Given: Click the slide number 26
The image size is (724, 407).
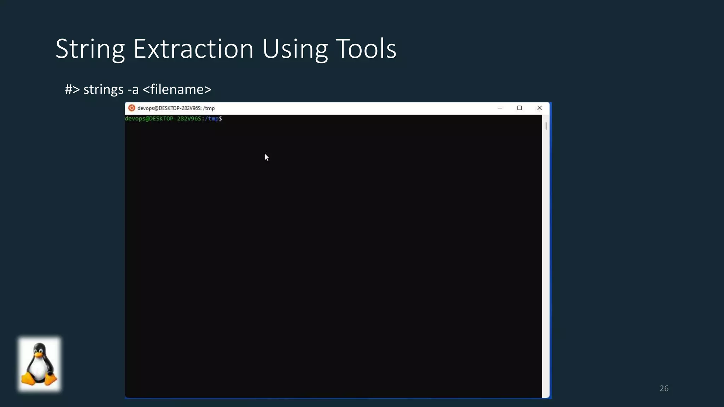Looking at the screenshot, I should [664, 388].
